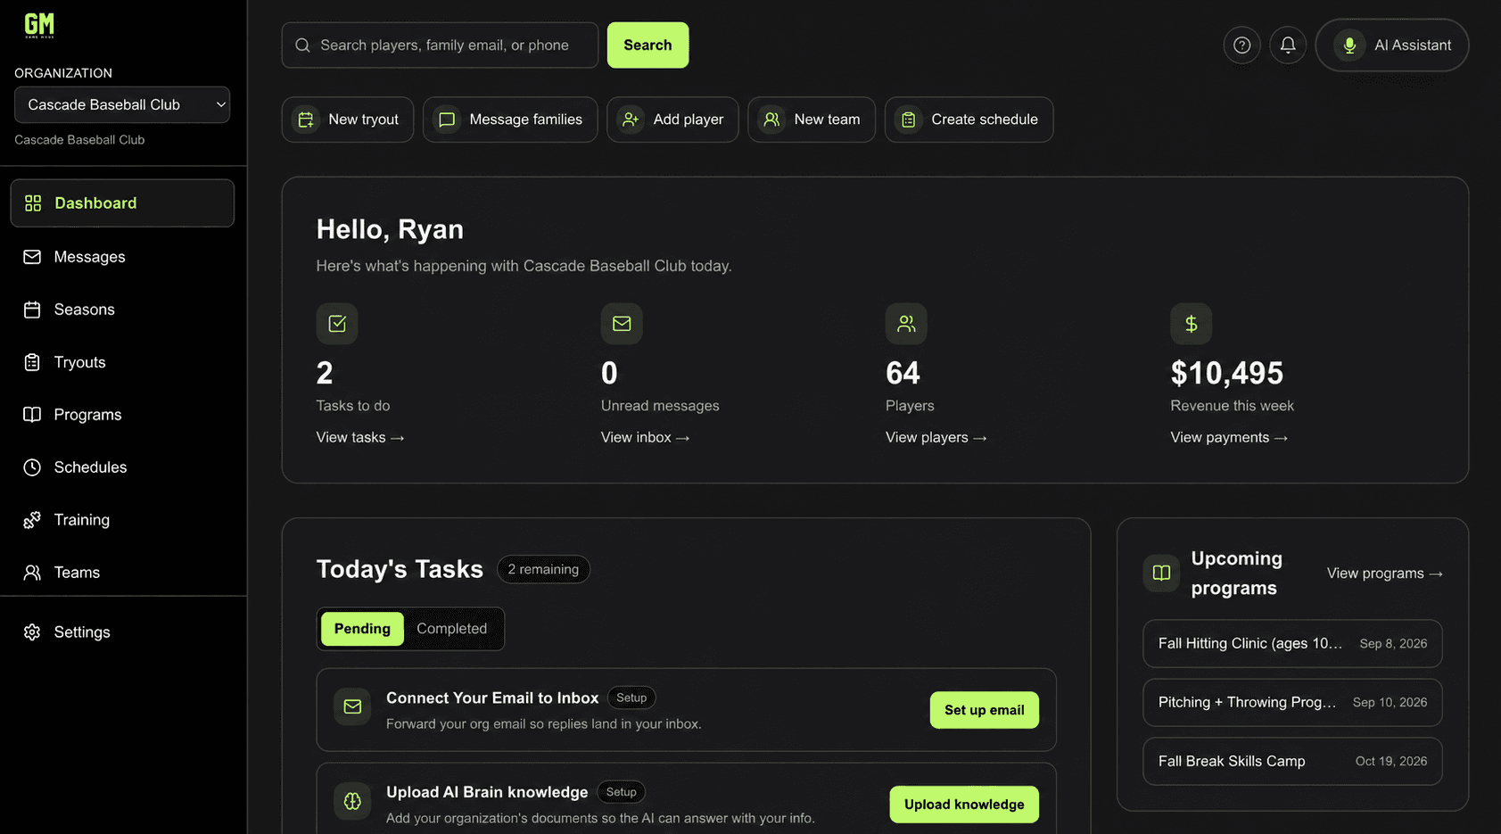Click the Teams people icon in sidebar
1501x834 pixels.
point(32,573)
